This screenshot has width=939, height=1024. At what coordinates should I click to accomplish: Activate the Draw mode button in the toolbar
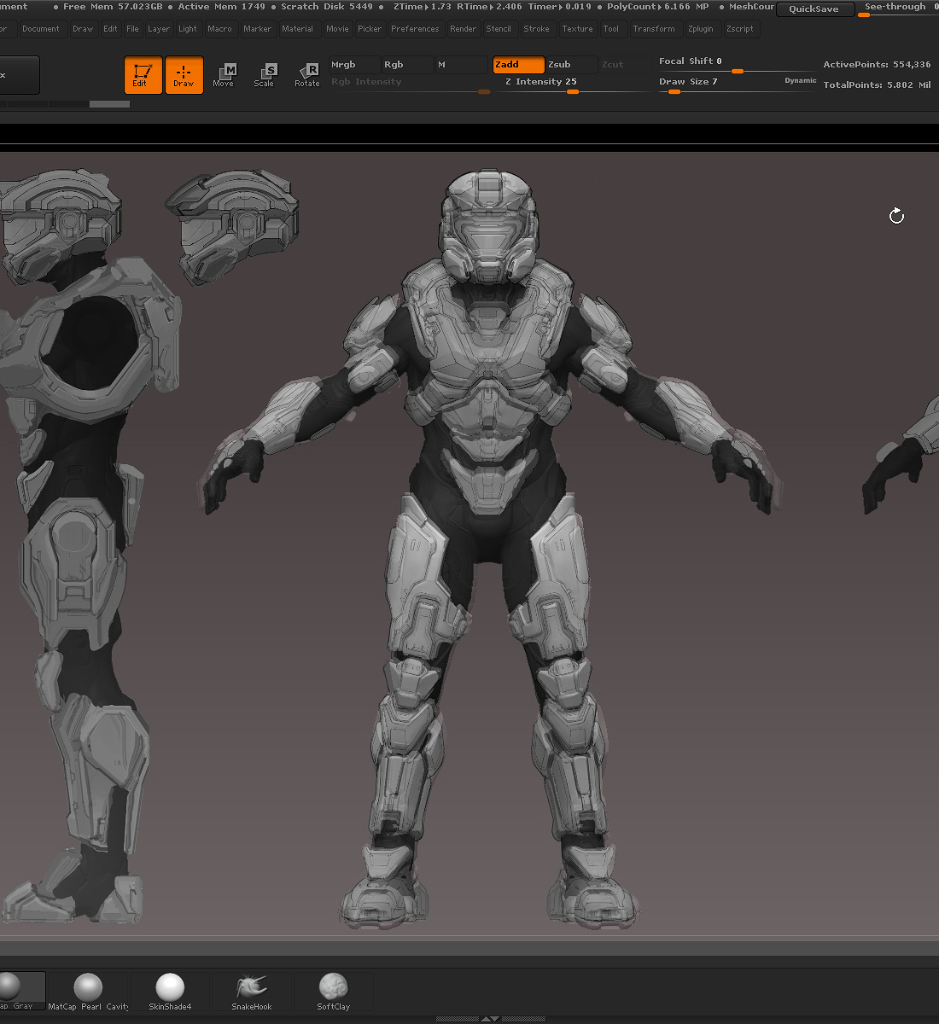(x=184, y=75)
